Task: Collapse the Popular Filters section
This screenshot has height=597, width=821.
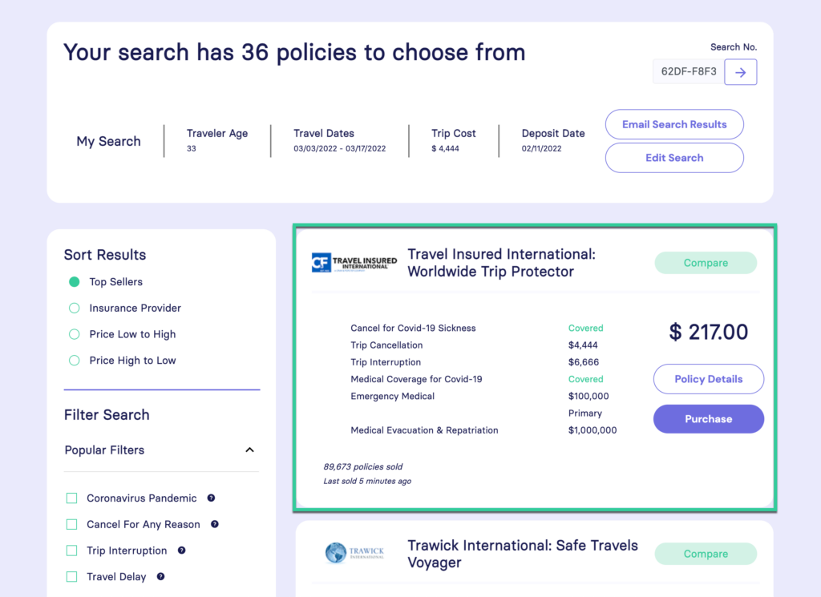Action: click(x=249, y=450)
